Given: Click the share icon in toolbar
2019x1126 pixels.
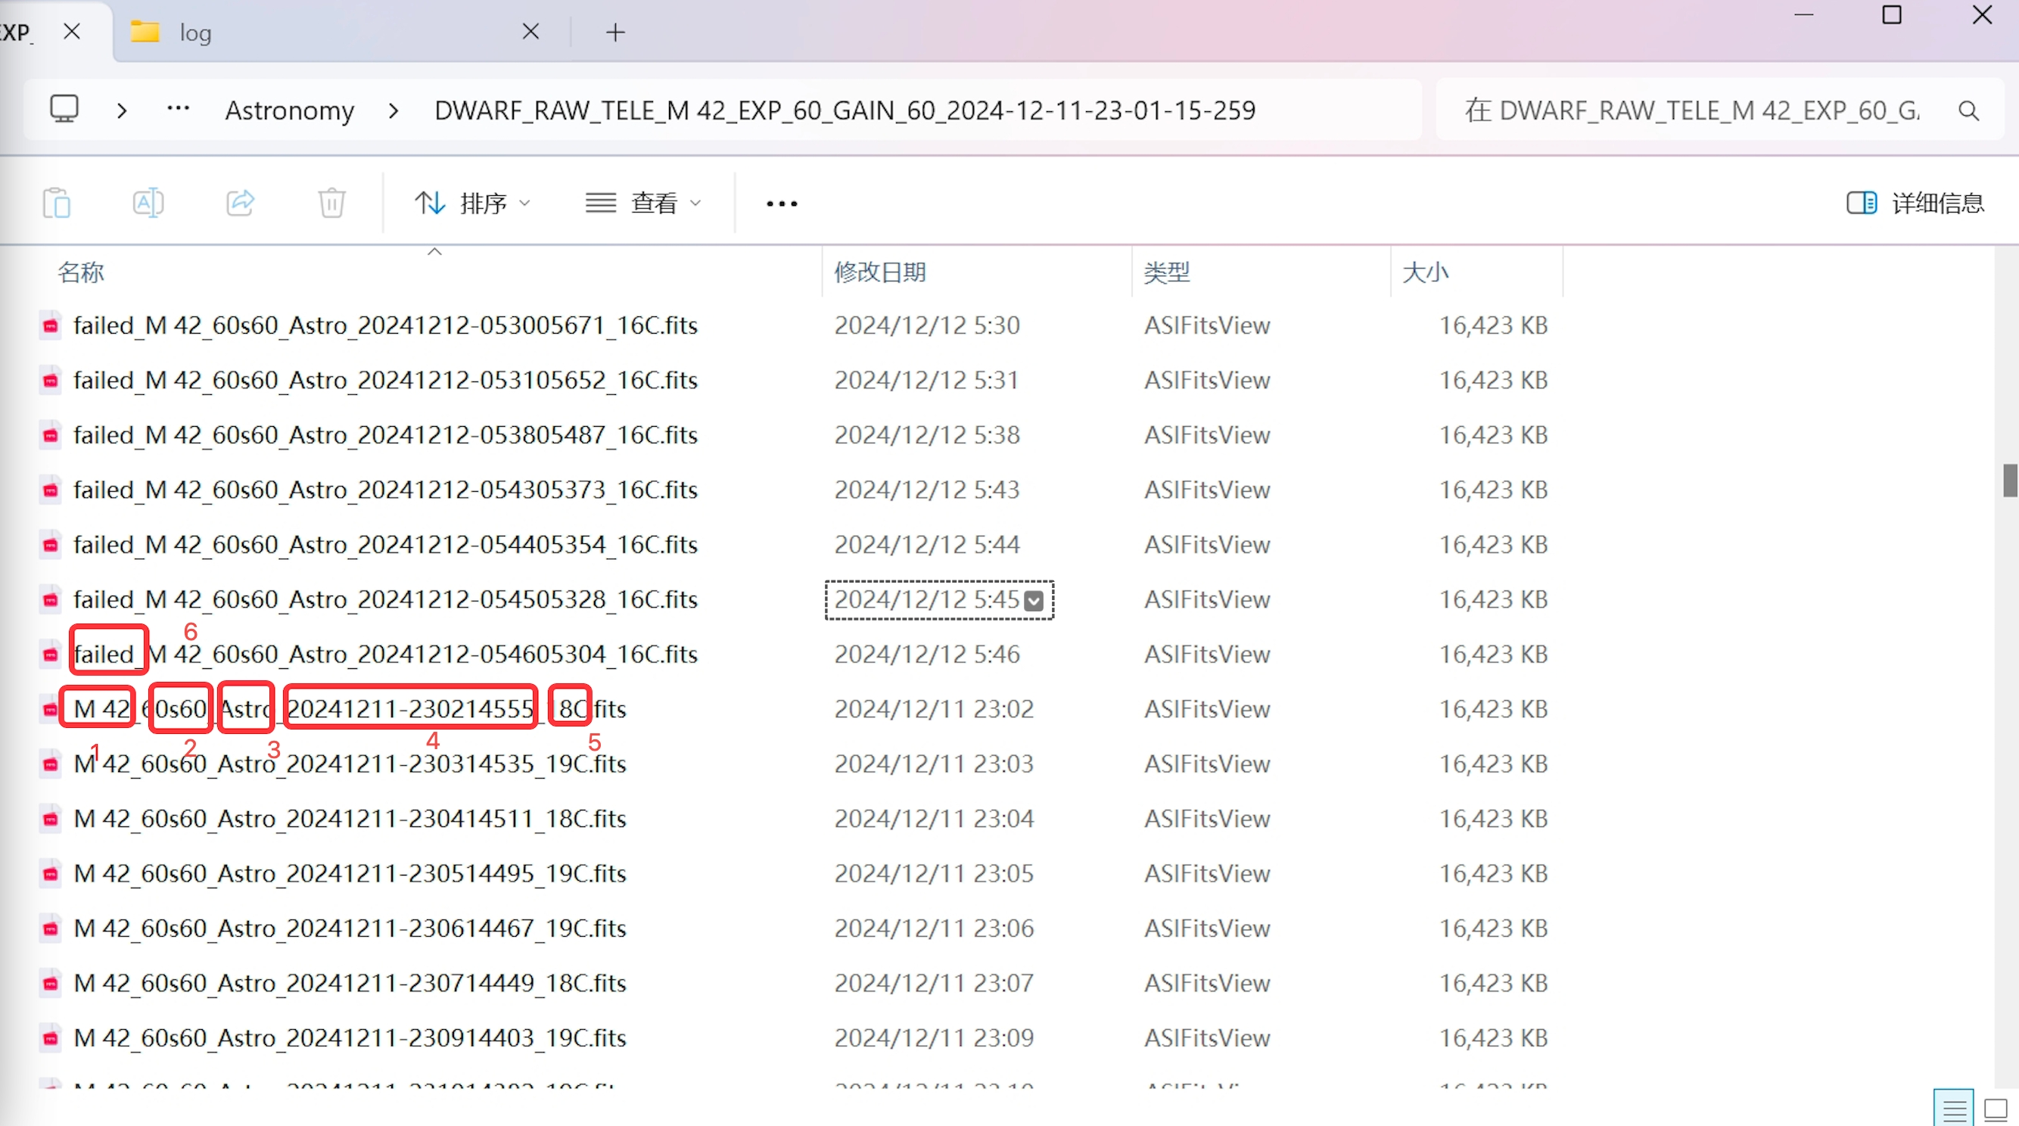Looking at the screenshot, I should (240, 203).
